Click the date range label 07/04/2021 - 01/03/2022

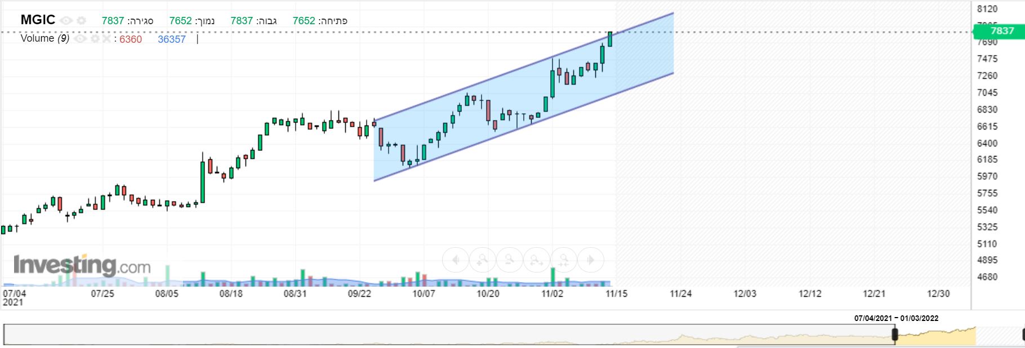(896, 318)
